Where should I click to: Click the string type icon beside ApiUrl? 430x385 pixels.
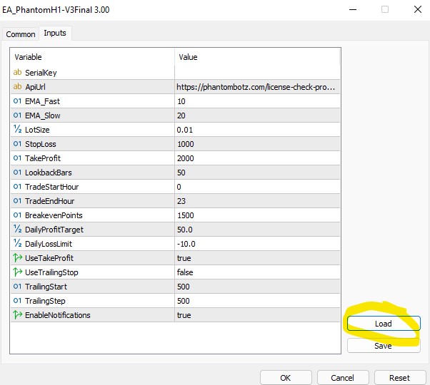click(17, 86)
